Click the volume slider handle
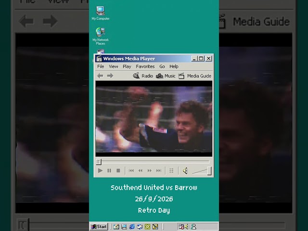308x231 pixels. tap(209, 171)
